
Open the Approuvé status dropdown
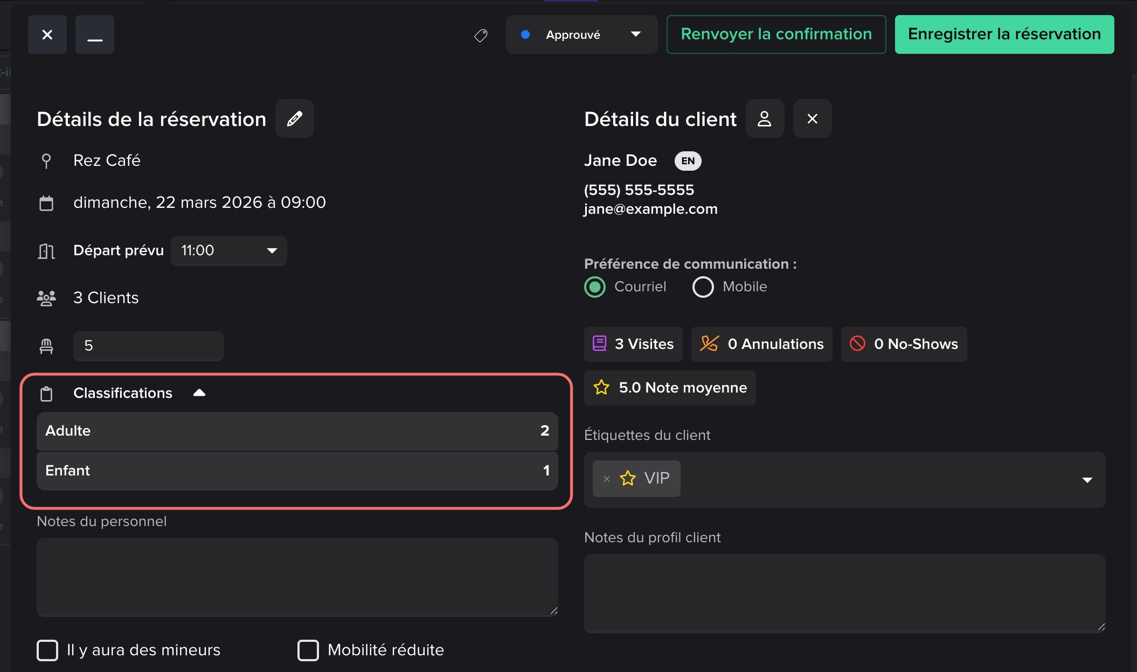coord(581,35)
